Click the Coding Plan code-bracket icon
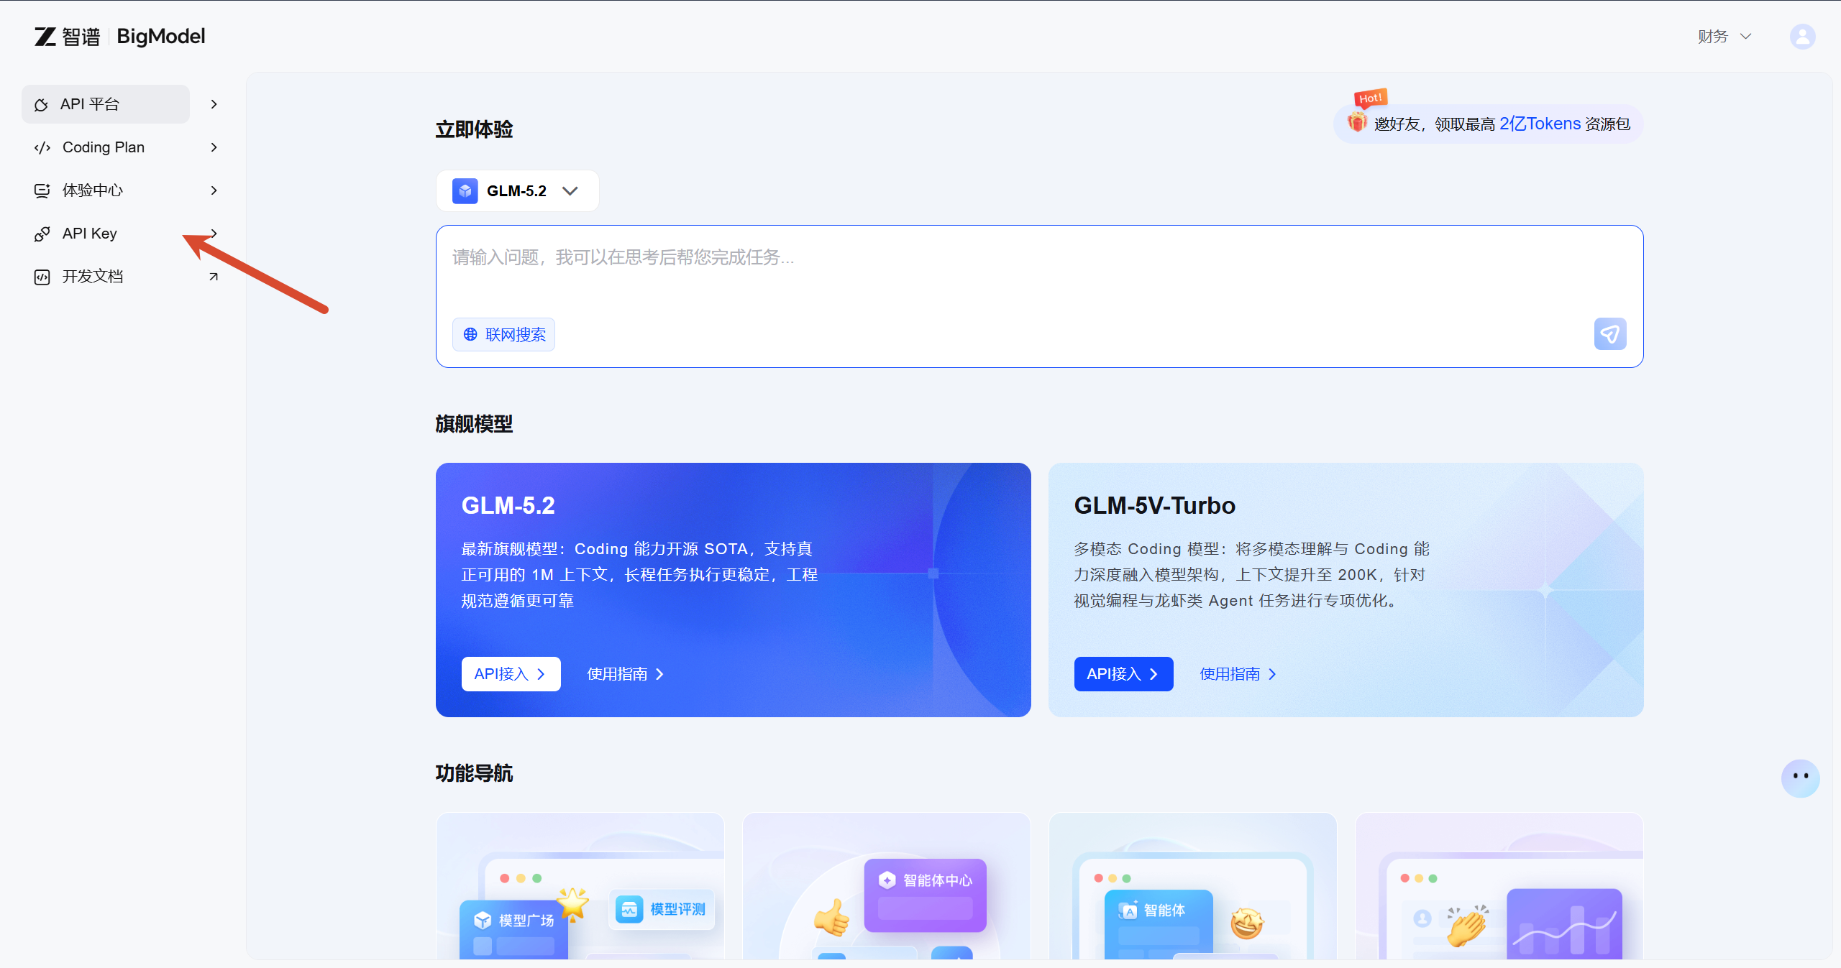The height and width of the screenshot is (968, 1841). click(42, 147)
